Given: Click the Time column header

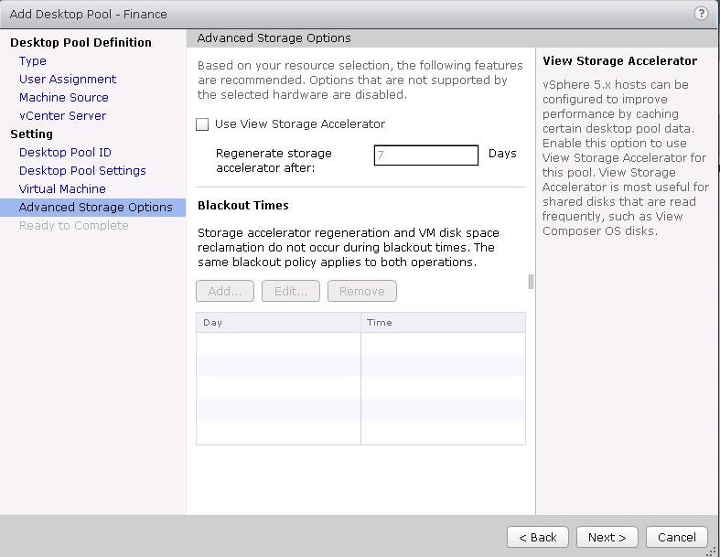Looking at the screenshot, I should point(443,322).
